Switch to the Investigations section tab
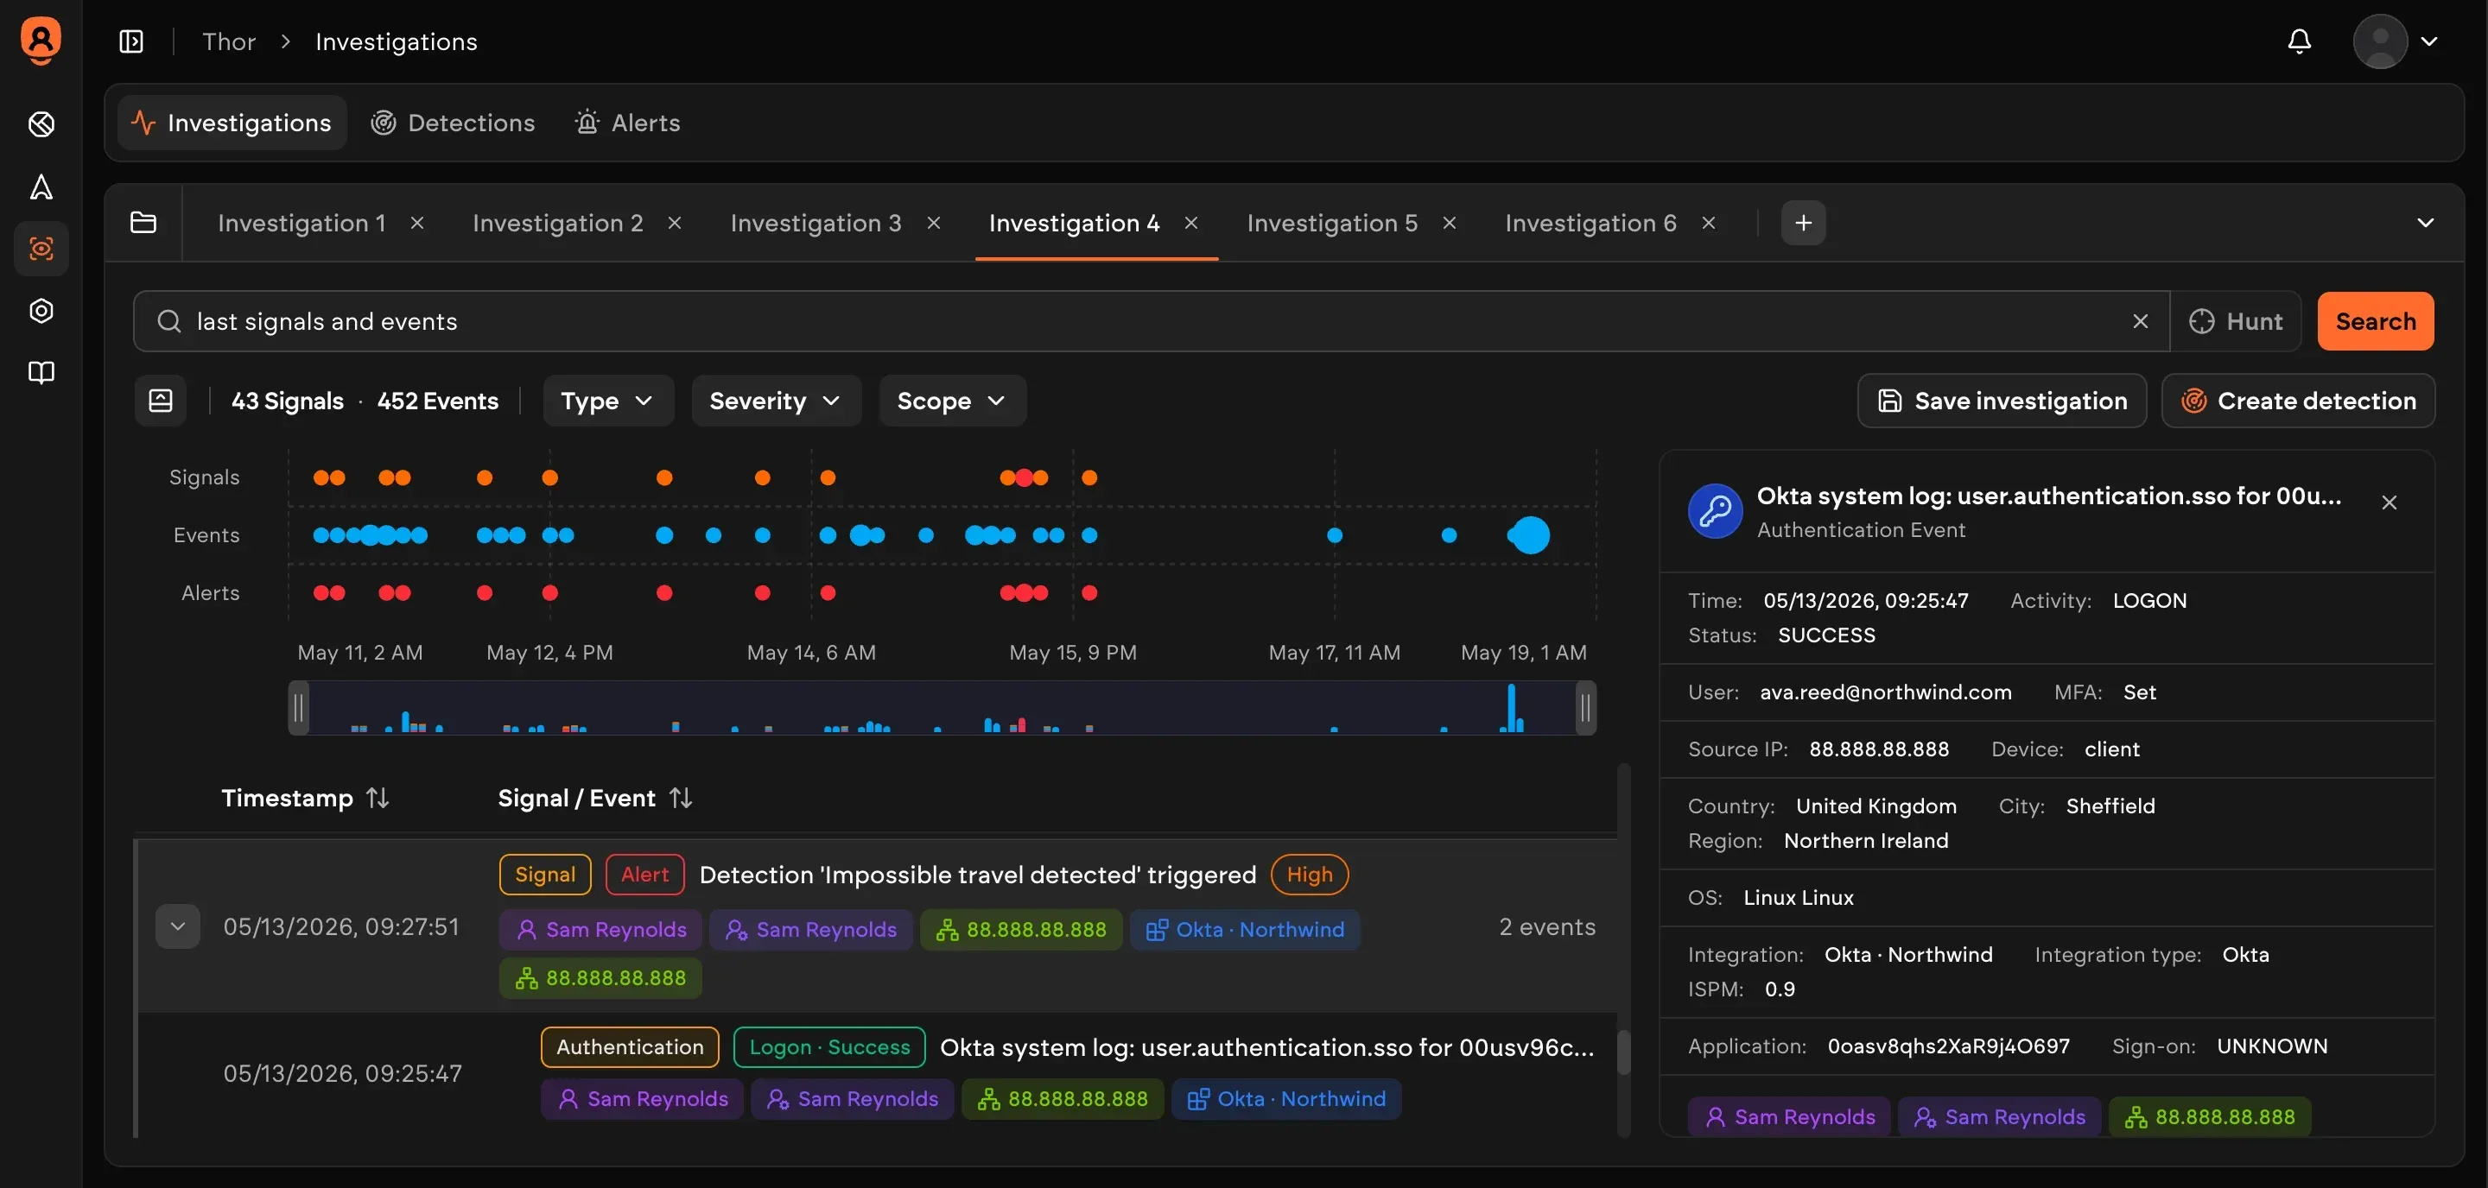2488x1188 pixels. tap(232, 123)
